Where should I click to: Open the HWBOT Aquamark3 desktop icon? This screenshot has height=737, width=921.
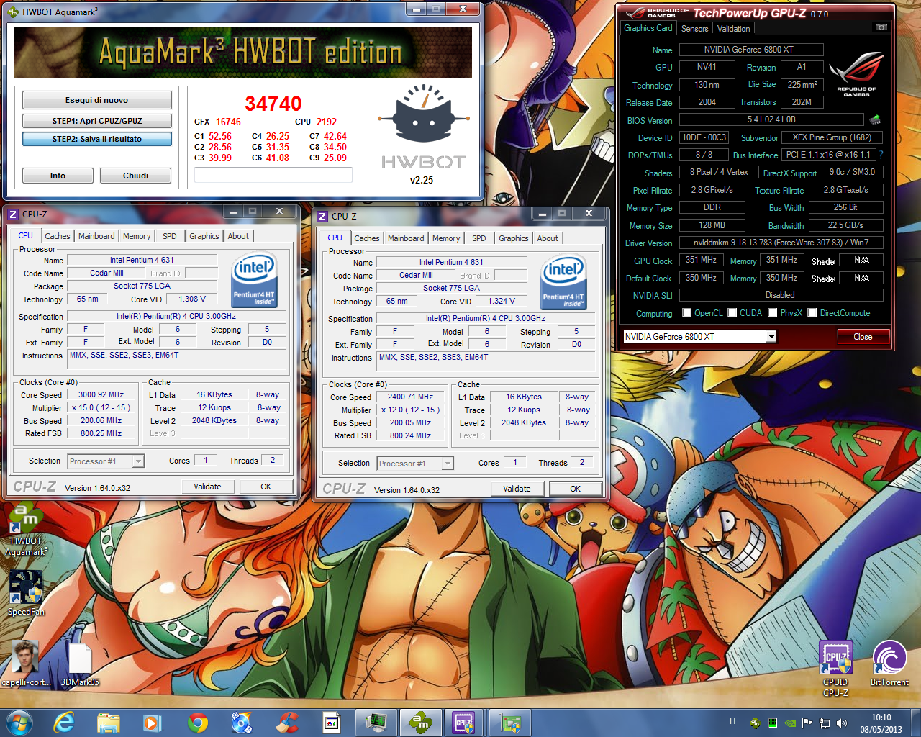tap(26, 530)
